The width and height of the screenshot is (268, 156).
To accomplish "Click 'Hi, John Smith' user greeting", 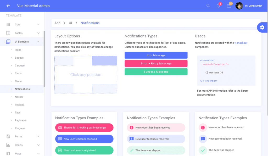I will pos(253,6).
